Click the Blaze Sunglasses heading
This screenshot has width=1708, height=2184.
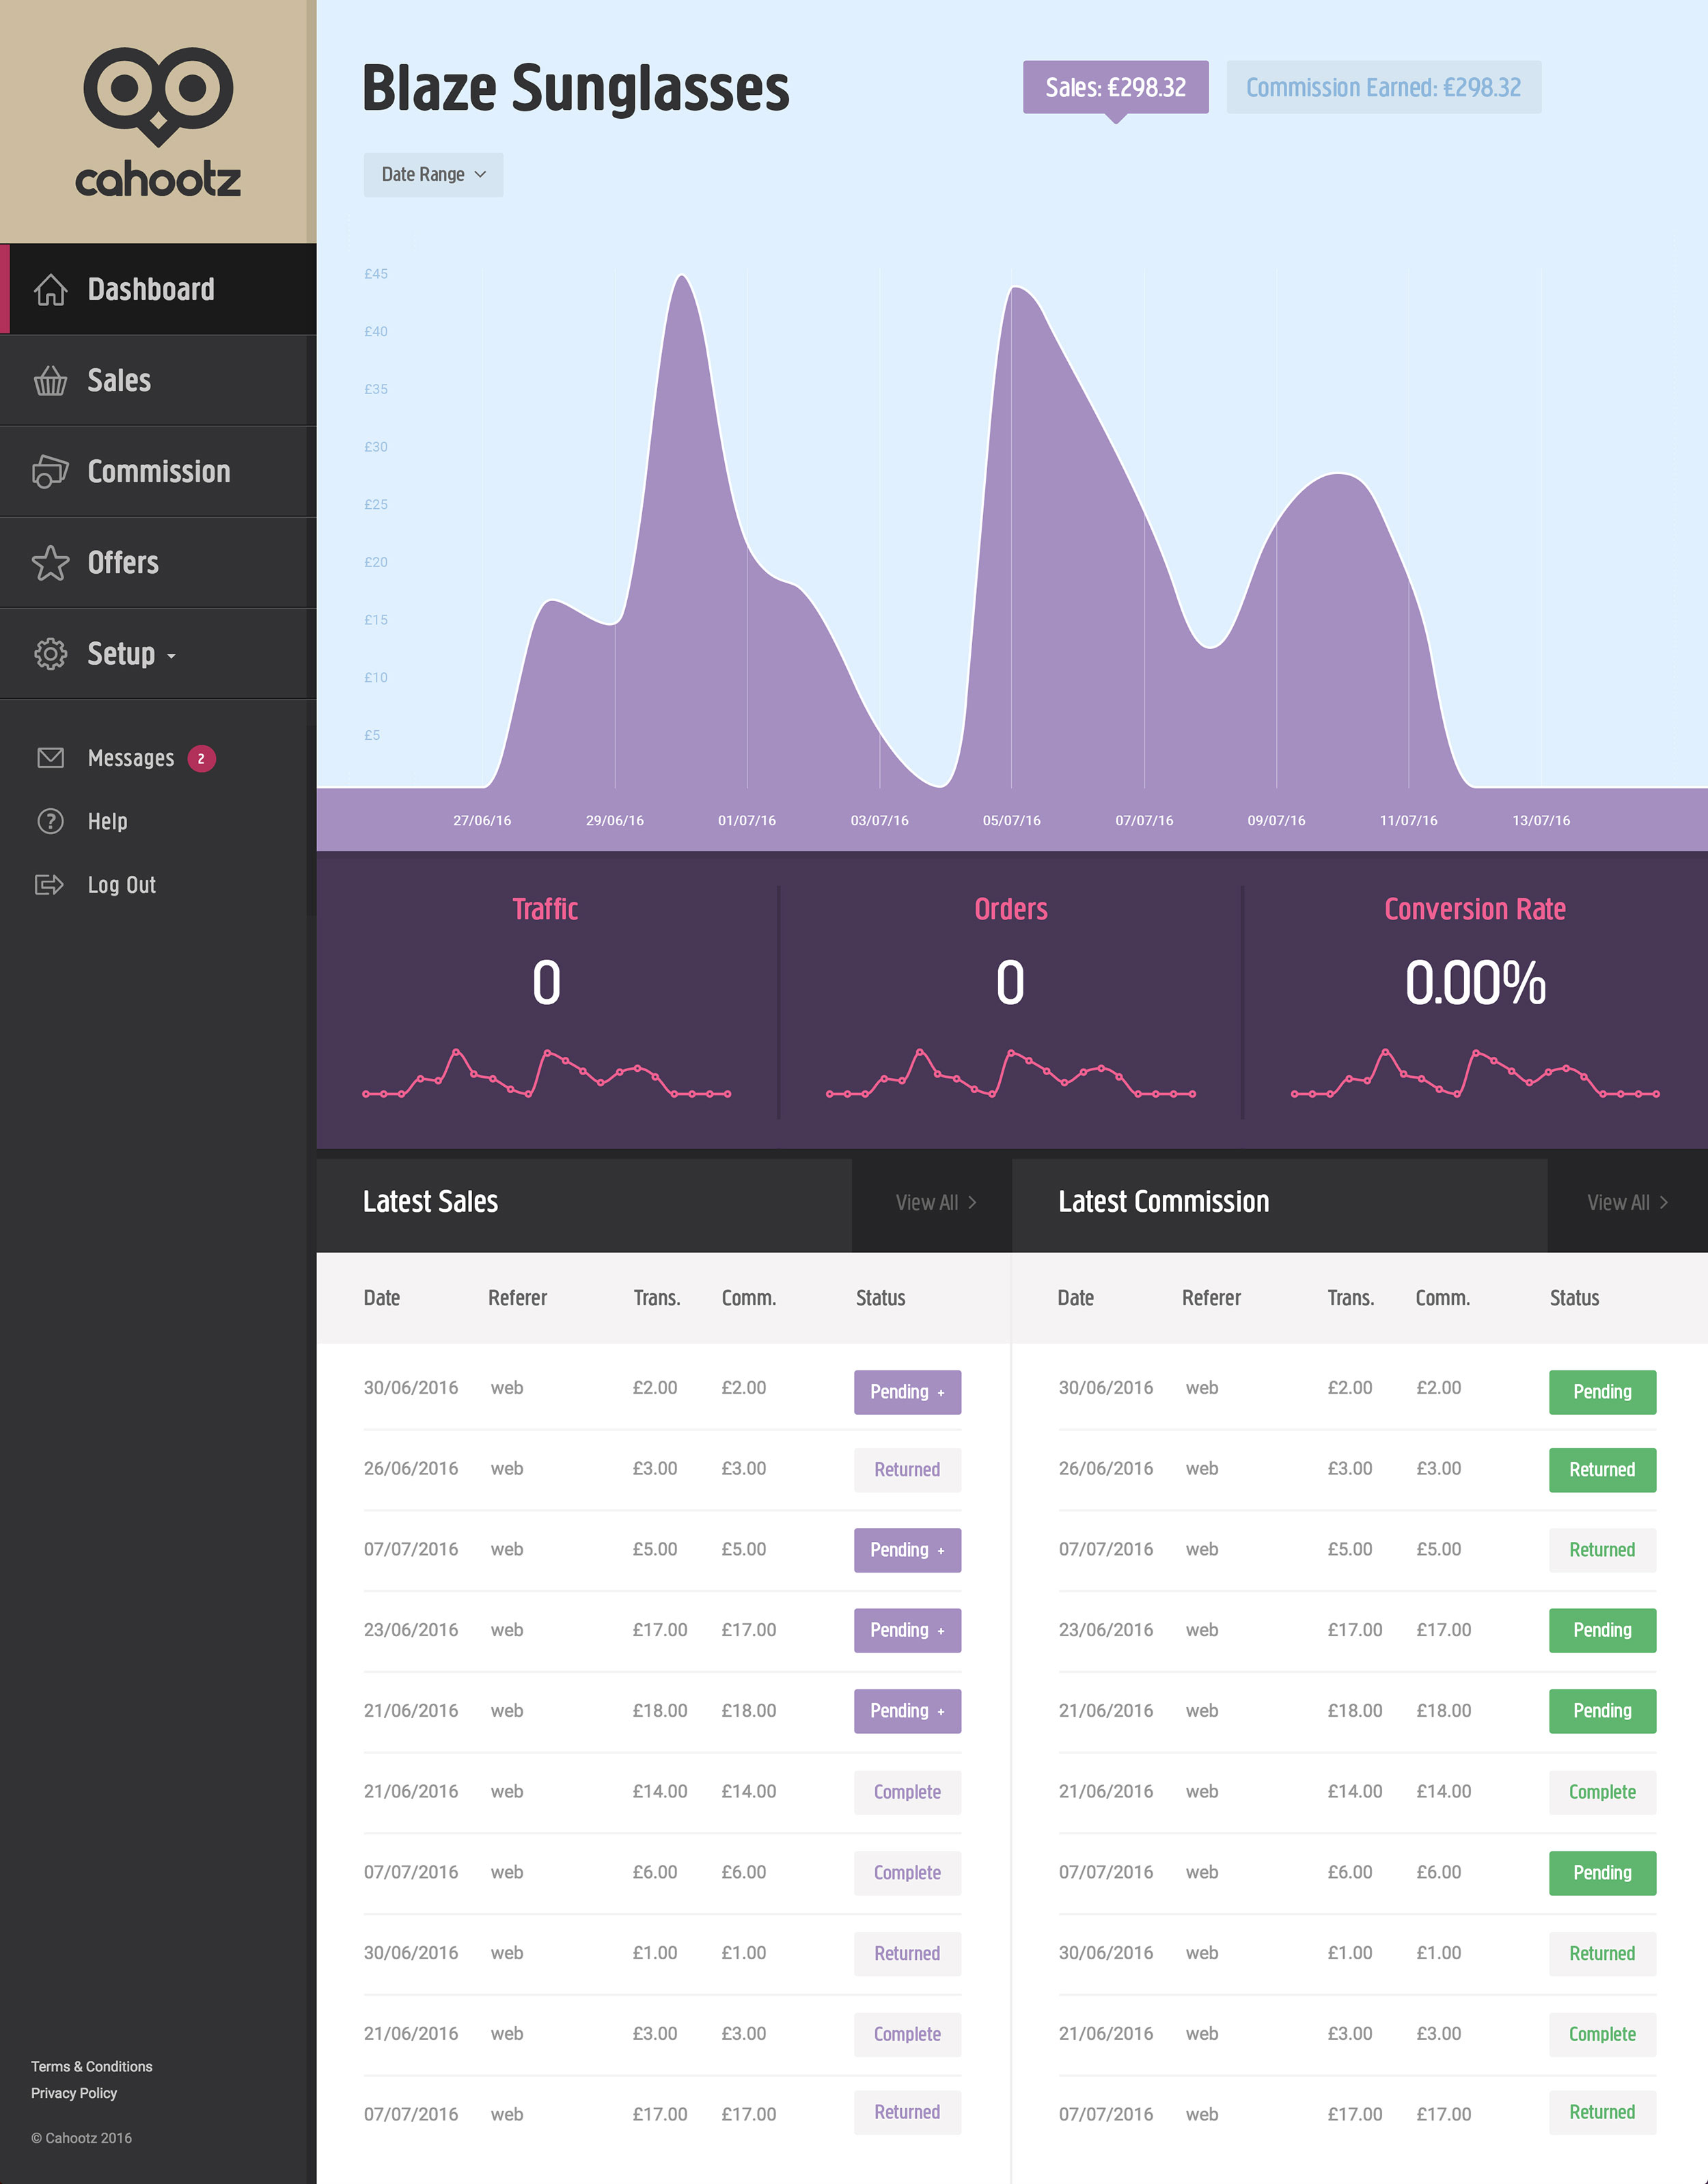pyautogui.click(x=575, y=88)
